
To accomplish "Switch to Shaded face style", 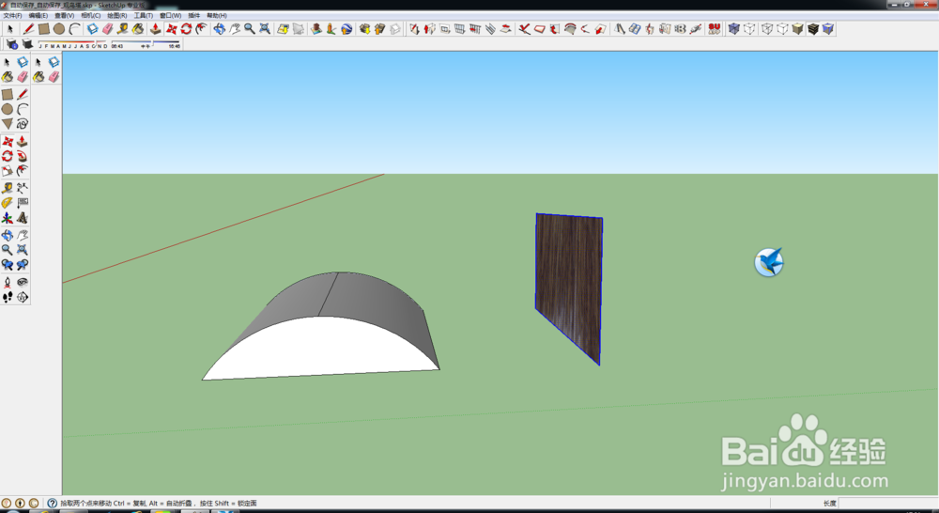I will [797, 29].
